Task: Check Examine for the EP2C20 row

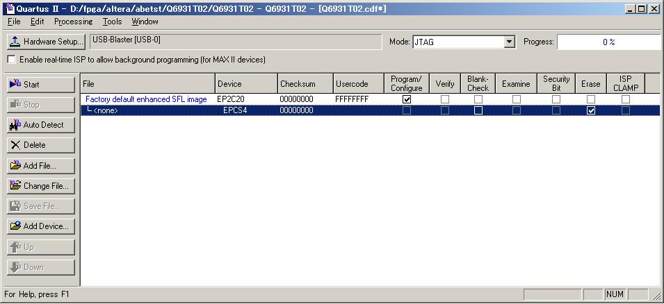Action: click(x=517, y=99)
